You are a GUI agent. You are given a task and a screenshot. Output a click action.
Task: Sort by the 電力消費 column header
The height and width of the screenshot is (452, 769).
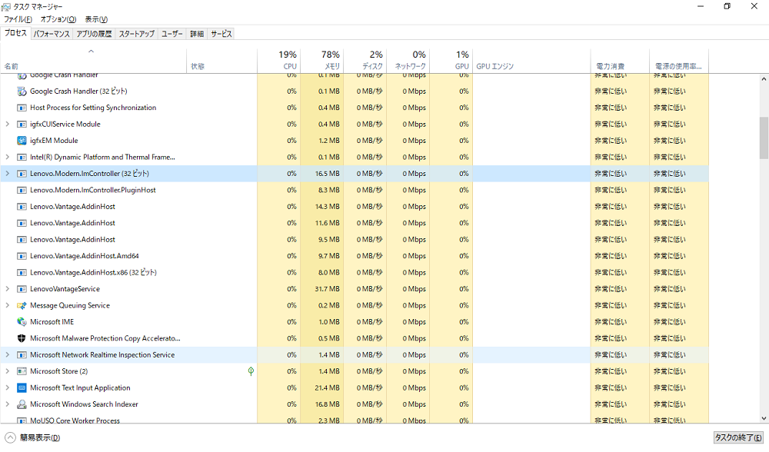click(x=620, y=61)
